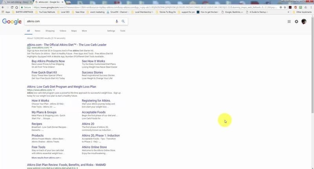314x169 pixels.
Task: Switch to the Shopping results tab
Action: pos(50,31)
